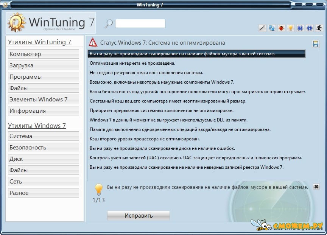Open the Разное section
The height and width of the screenshot is (235, 327).
click(x=44, y=193)
